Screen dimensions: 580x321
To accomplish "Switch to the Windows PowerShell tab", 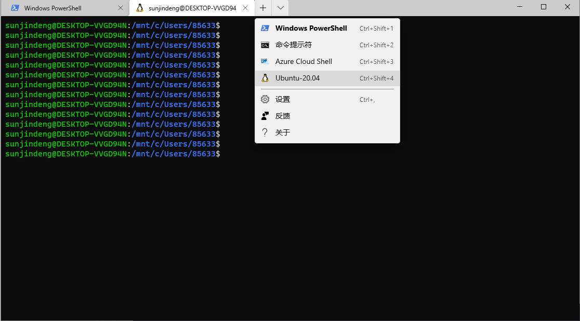I will click(x=62, y=8).
